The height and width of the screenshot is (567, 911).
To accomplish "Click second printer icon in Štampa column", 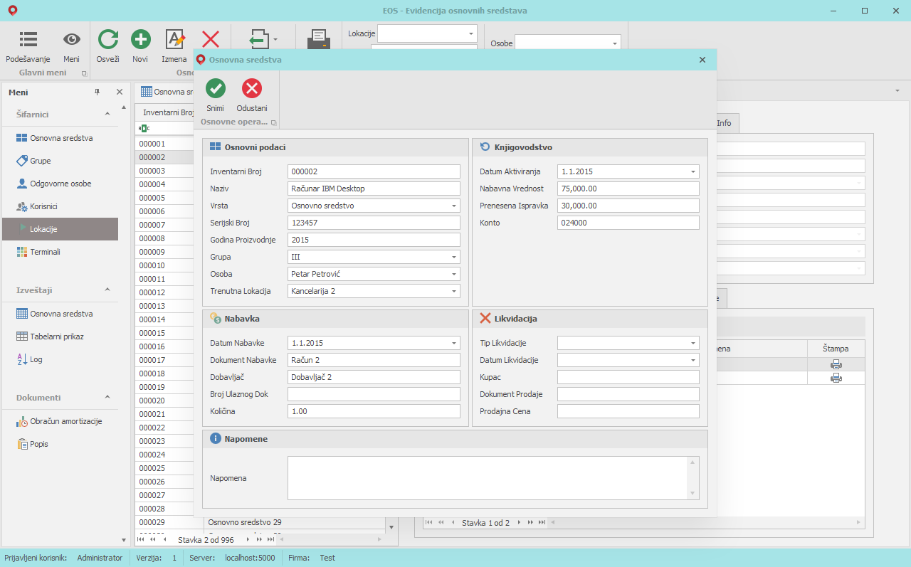I will coord(836,378).
